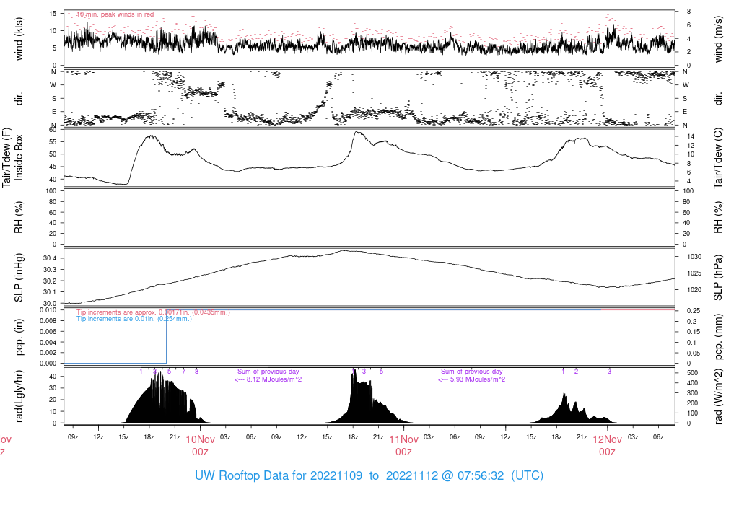Click the "500" tick on the rad W/m^2 axis
Screen dimensions: 739x505
pyautogui.click(x=692, y=373)
